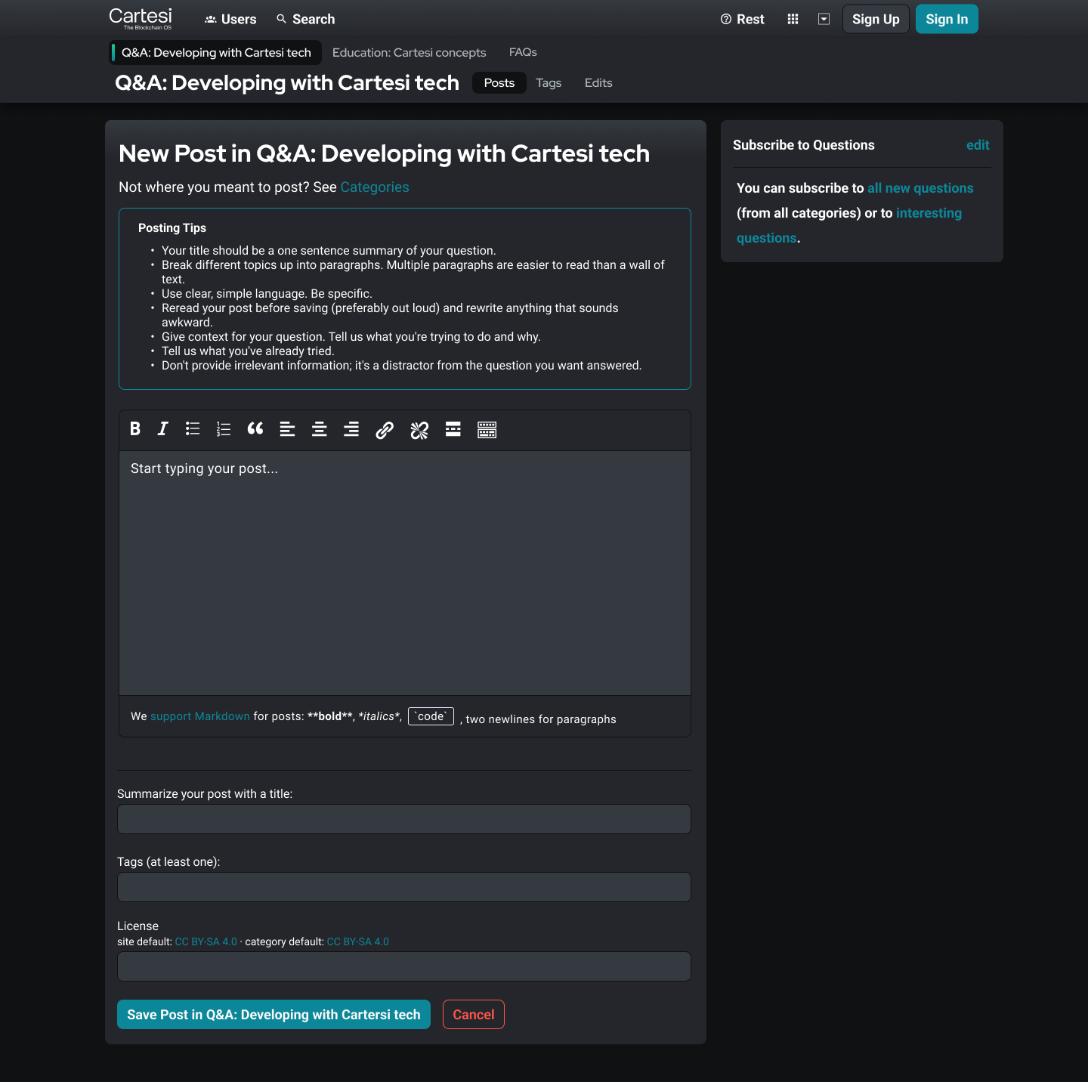Align text to the left
This screenshot has height=1082, width=1088.
tap(287, 429)
